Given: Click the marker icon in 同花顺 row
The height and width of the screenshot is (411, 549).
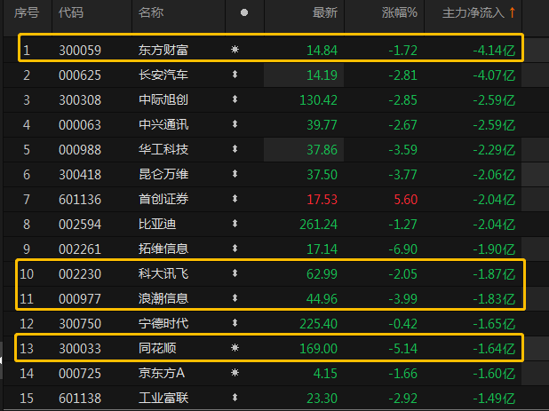Looking at the screenshot, I should [235, 348].
